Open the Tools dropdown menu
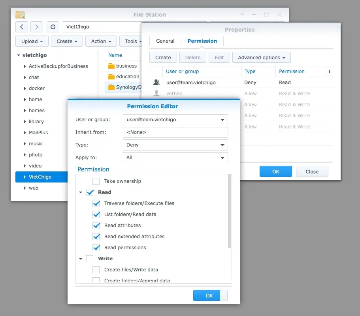Viewport: 360px width, 316px height. (131, 41)
